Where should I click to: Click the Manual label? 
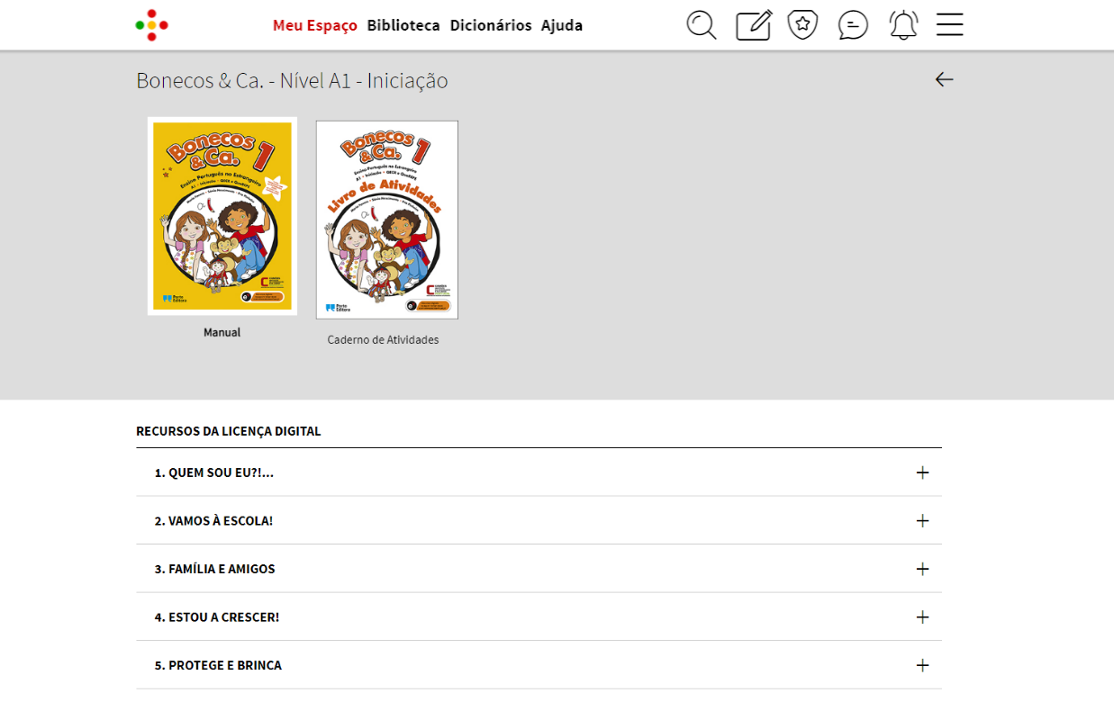click(x=222, y=332)
